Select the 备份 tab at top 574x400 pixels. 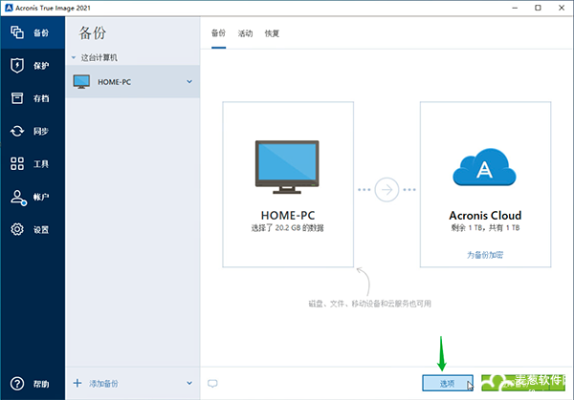(218, 33)
